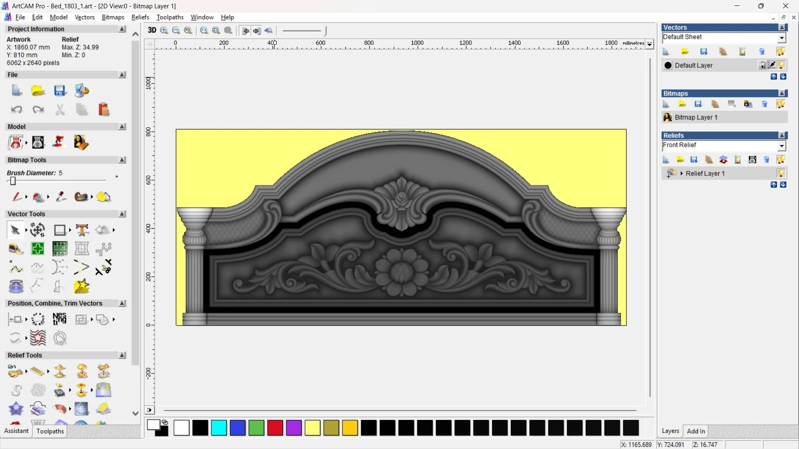
Task: Open the Toolpaths menu
Action: pos(170,17)
